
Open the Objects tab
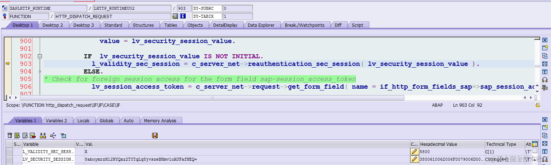195,25
